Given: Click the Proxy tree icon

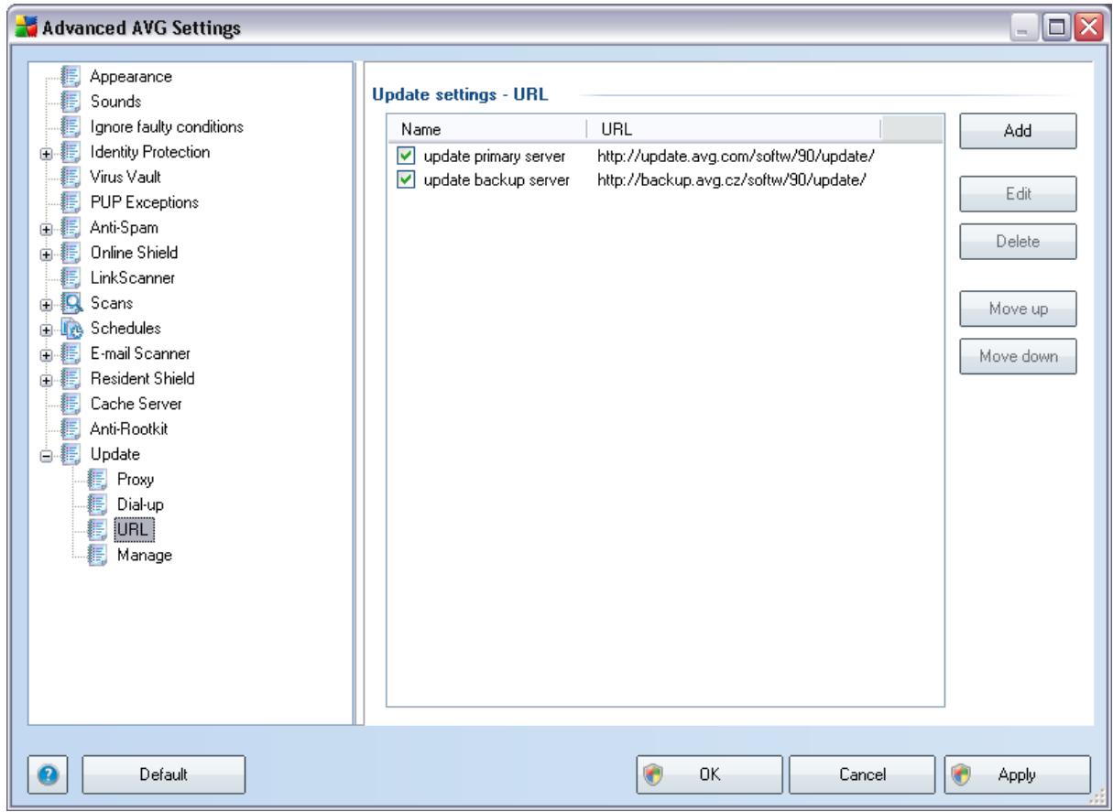Looking at the screenshot, I should click(x=97, y=479).
